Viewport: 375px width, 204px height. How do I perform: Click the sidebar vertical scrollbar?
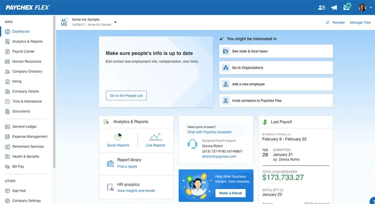(54, 92)
